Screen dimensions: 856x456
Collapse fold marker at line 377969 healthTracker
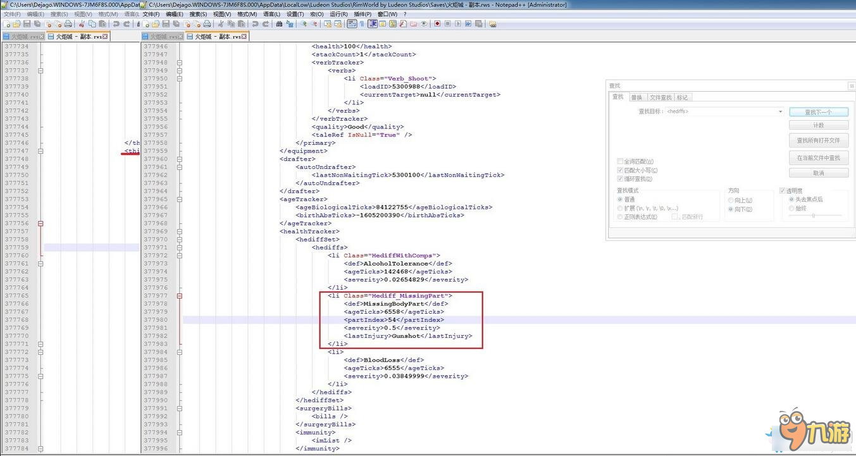(180, 231)
